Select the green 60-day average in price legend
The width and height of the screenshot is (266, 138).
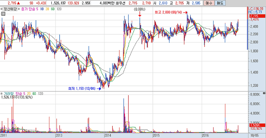pyautogui.click(x=53, y=9)
